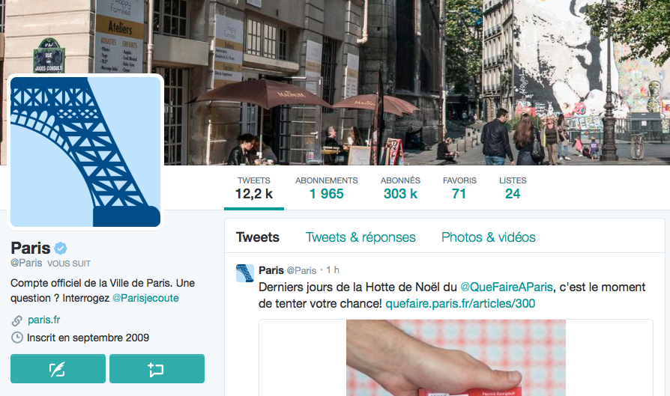Image resolution: width=670 pixels, height=396 pixels.
Task: Click the clock icon beside Inscrit date
Action: pos(16,338)
